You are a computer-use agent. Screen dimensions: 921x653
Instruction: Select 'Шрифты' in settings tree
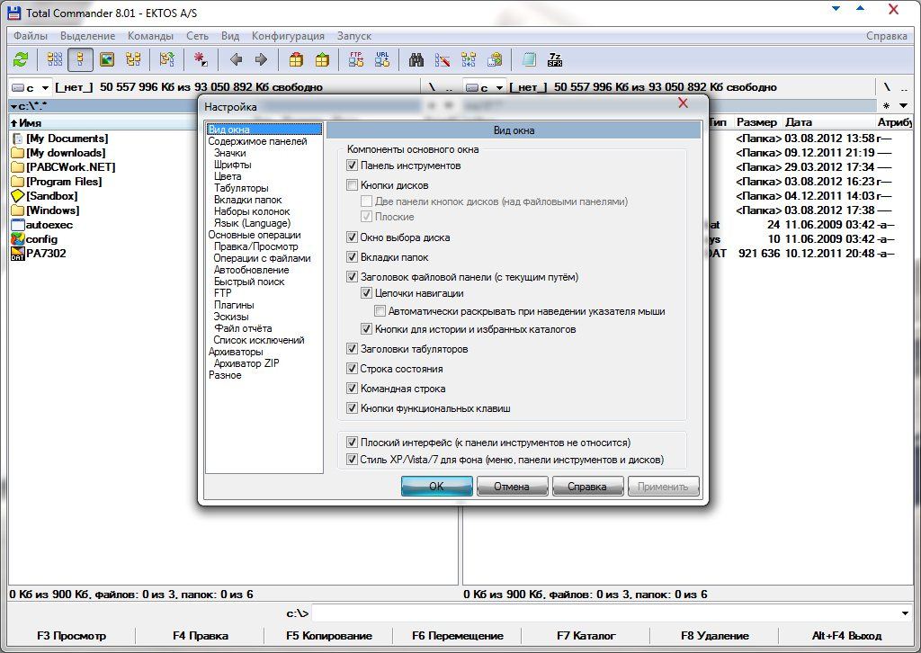232,165
